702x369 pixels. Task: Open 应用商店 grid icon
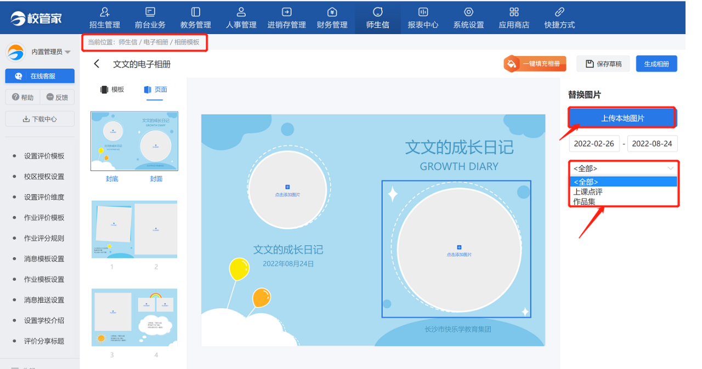tap(514, 12)
